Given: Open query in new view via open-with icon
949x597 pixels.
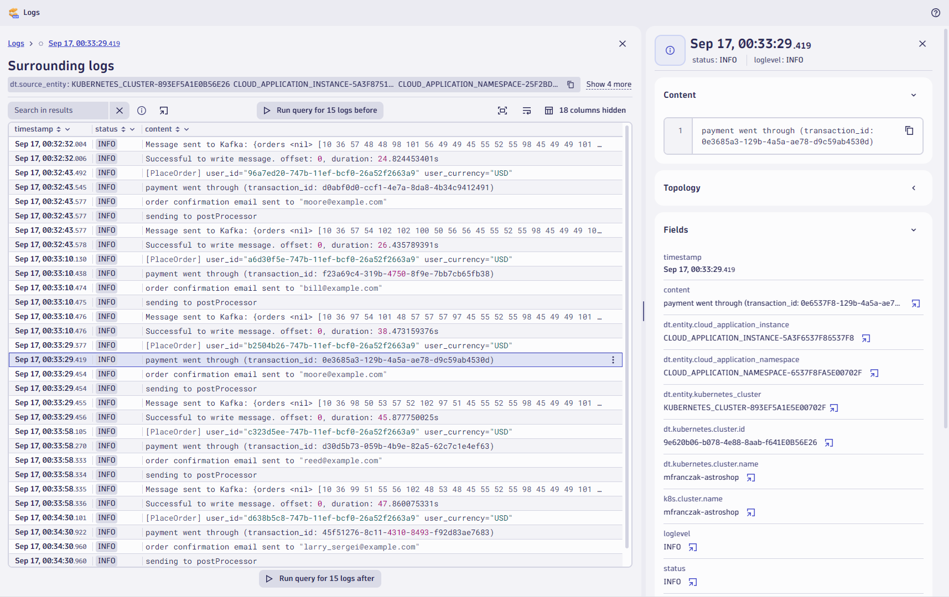Looking at the screenshot, I should 163,111.
